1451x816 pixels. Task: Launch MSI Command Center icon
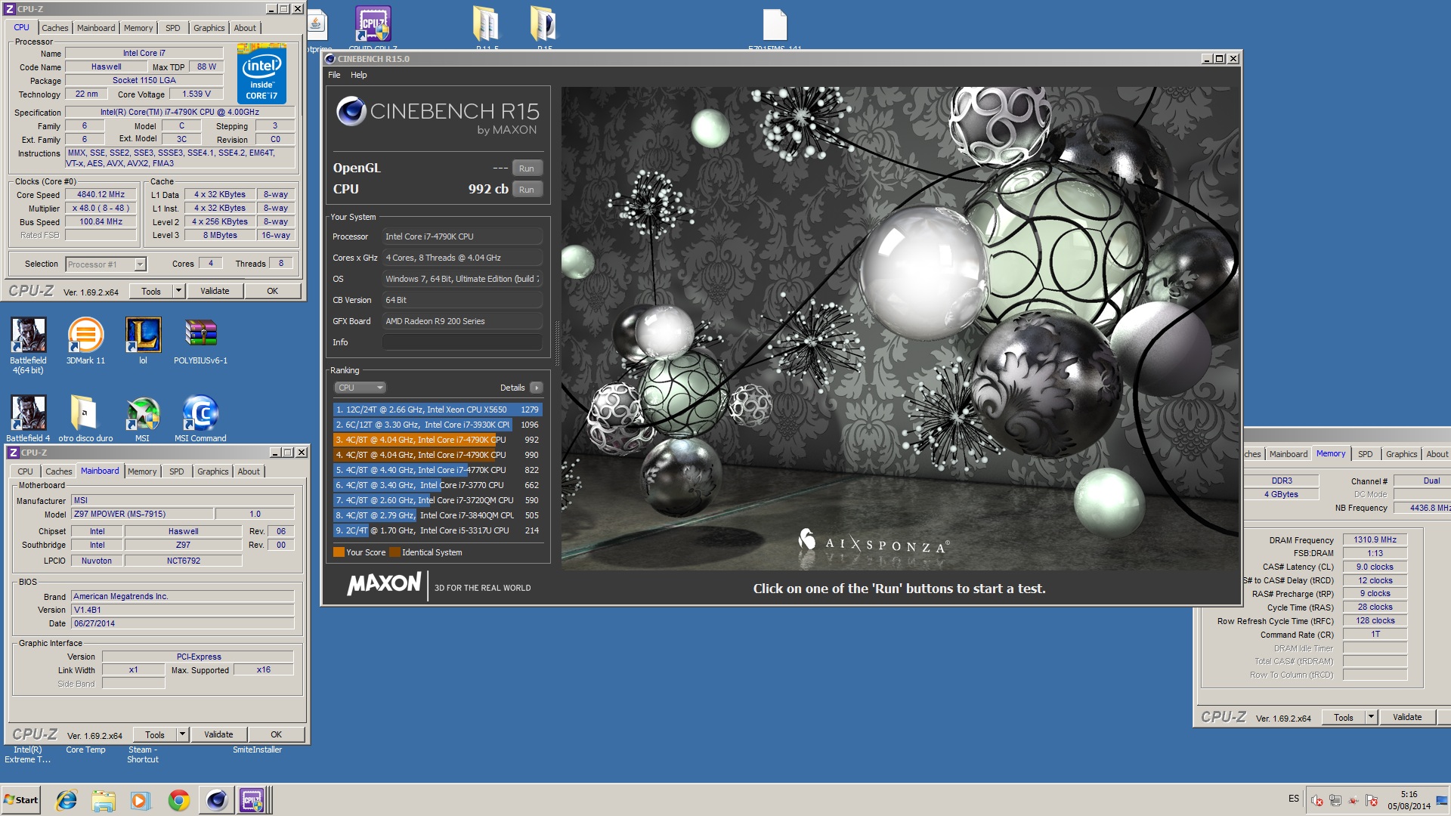[200, 419]
